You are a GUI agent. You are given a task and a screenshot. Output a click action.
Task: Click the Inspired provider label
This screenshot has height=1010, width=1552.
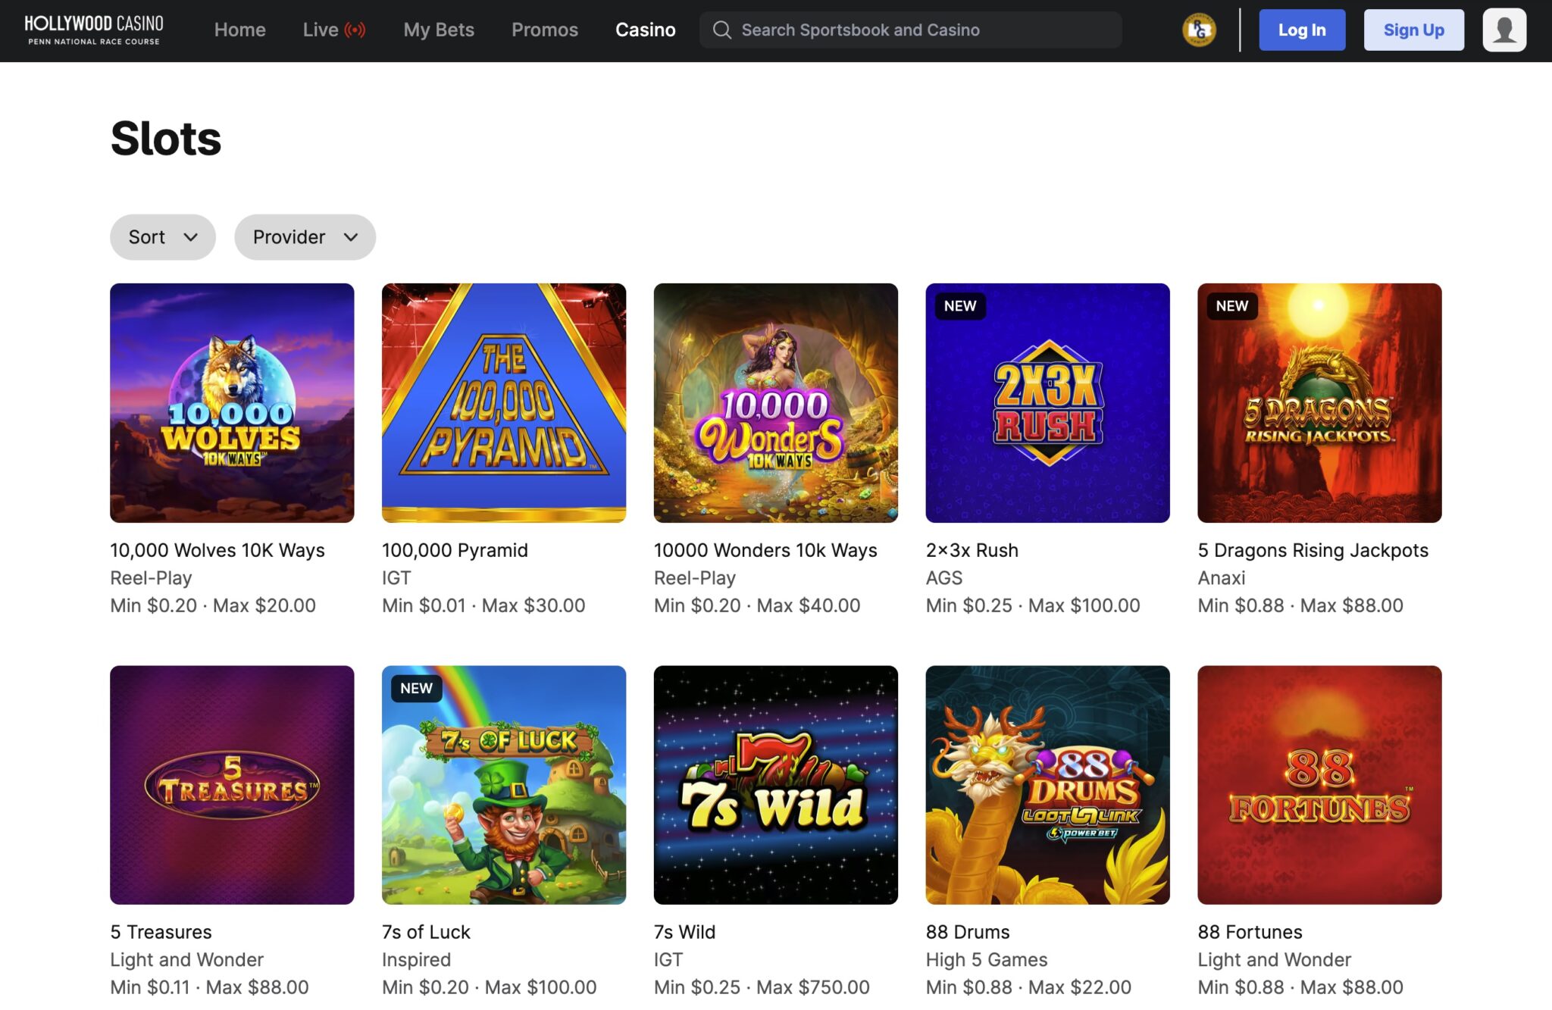tap(416, 960)
